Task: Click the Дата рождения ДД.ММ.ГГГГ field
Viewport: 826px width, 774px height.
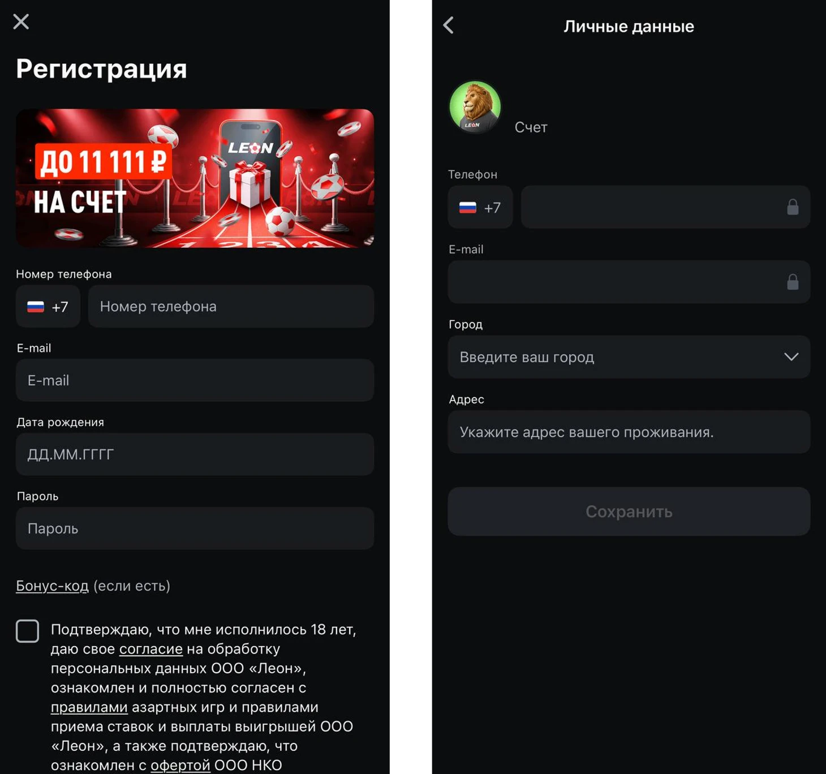Action: click(x=195, y=454)
